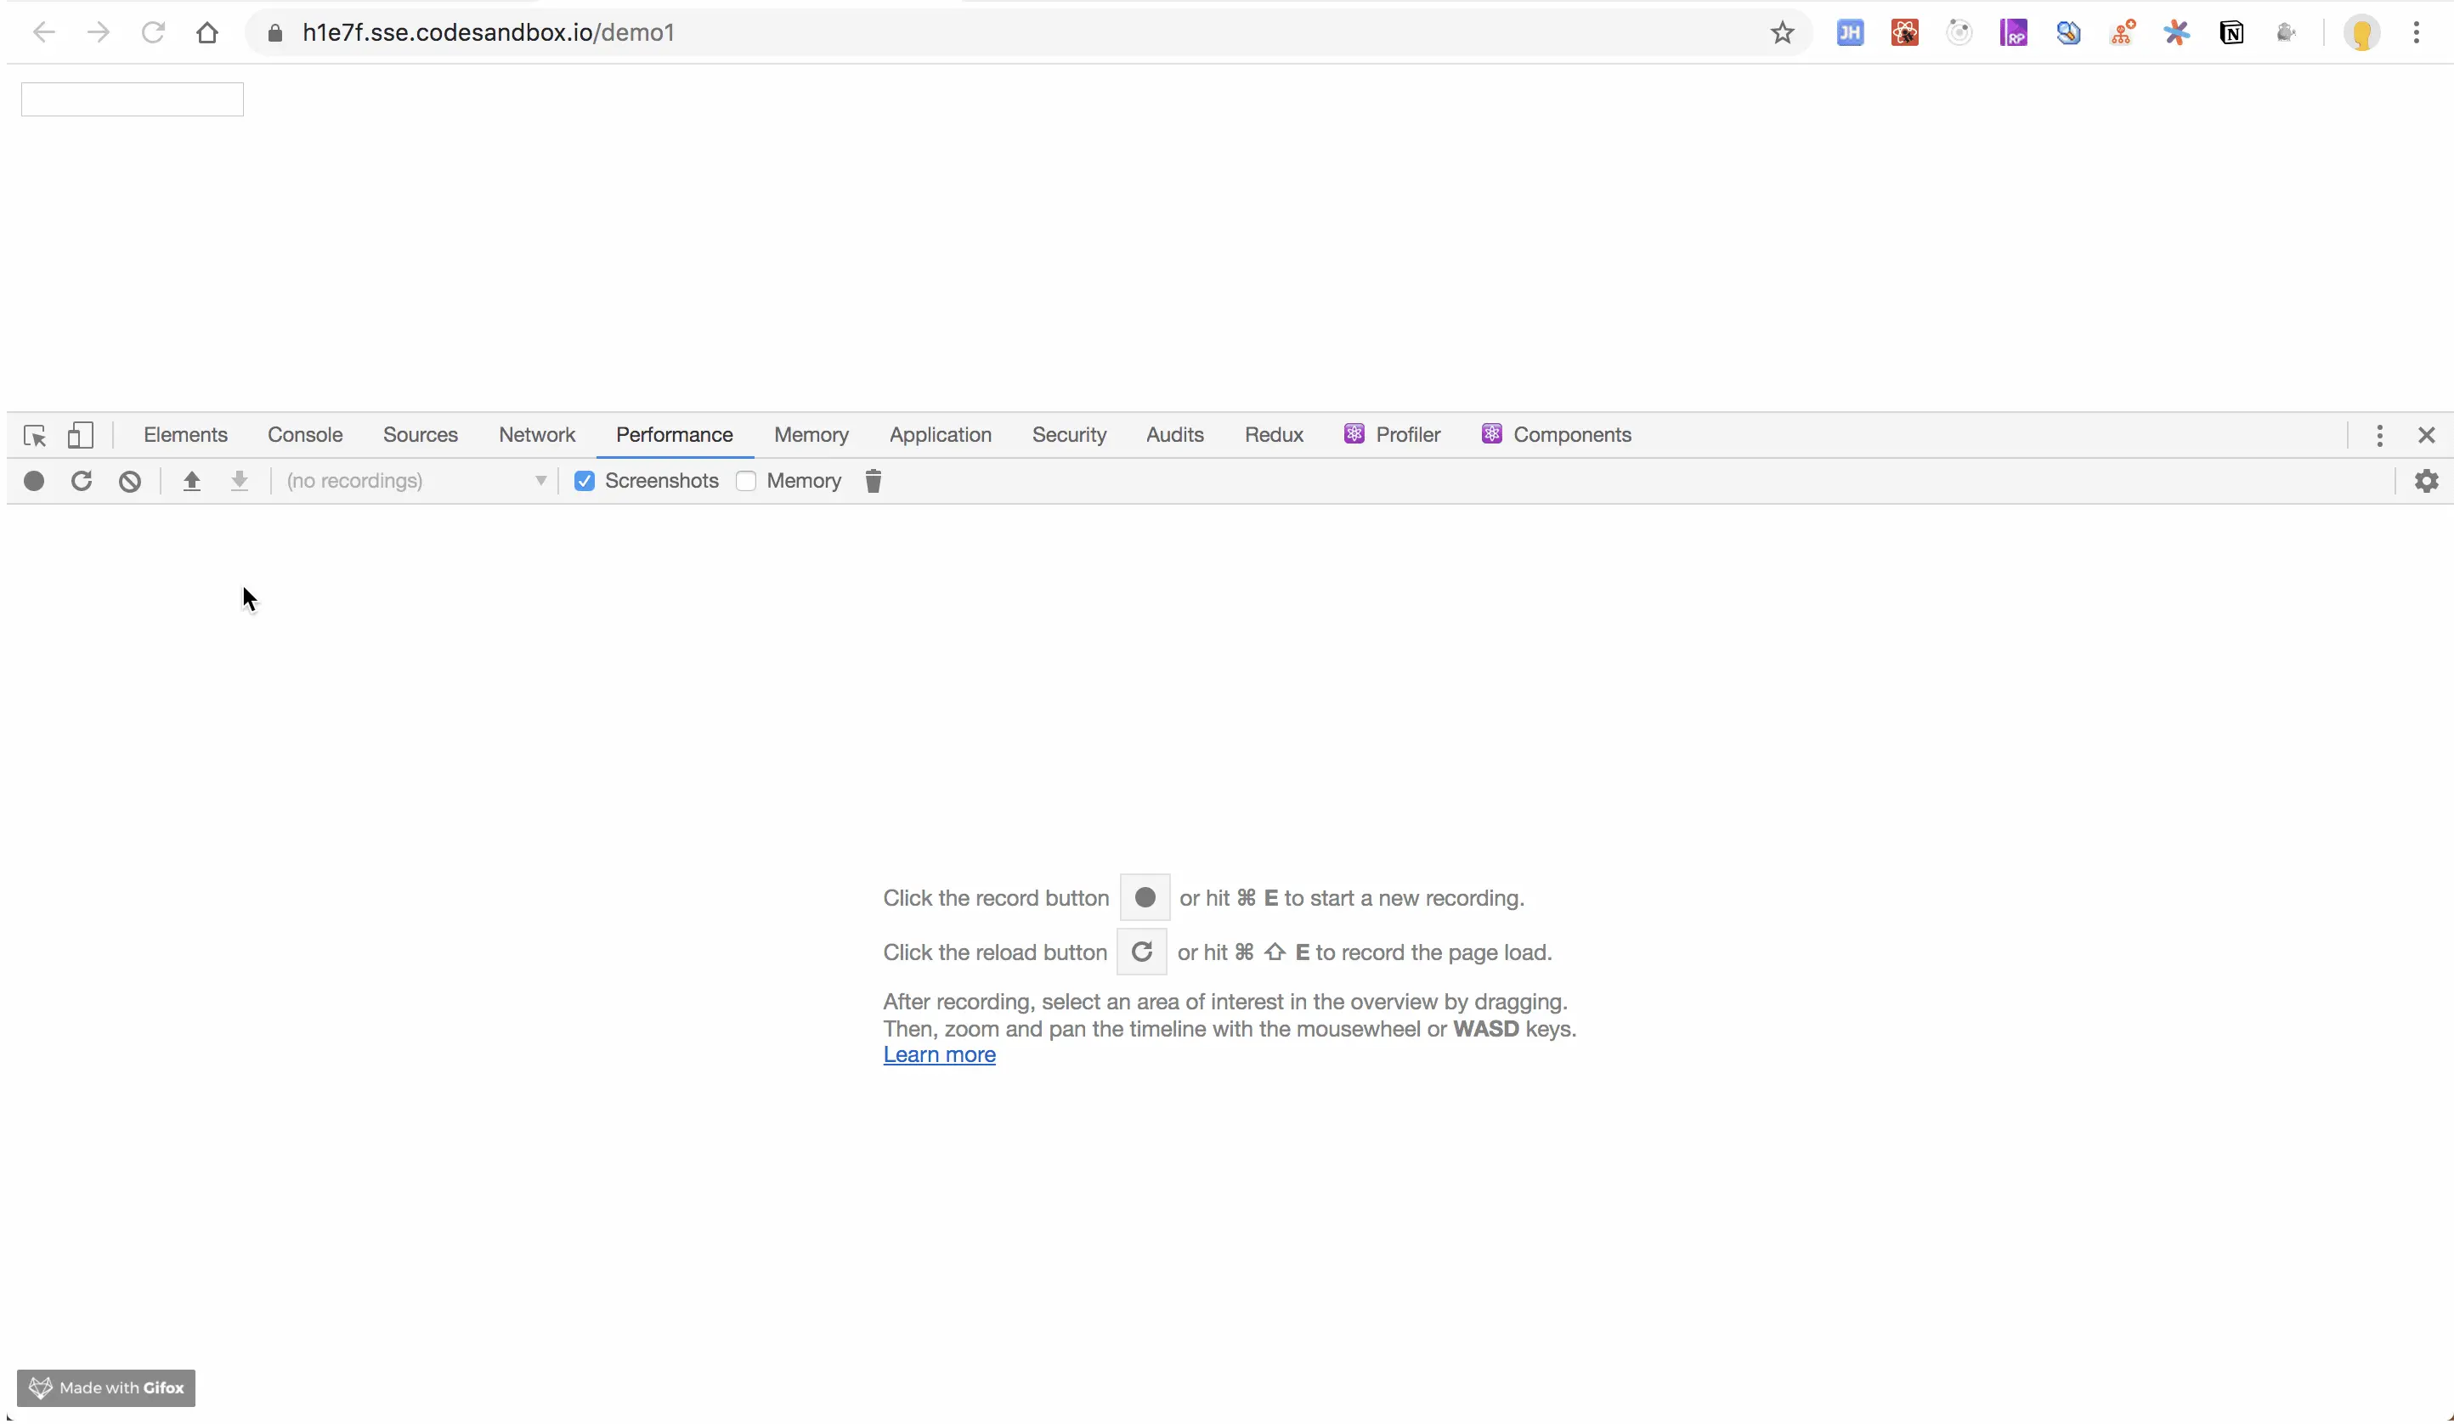Activate the inspect element cursor tool

(34, 435)
